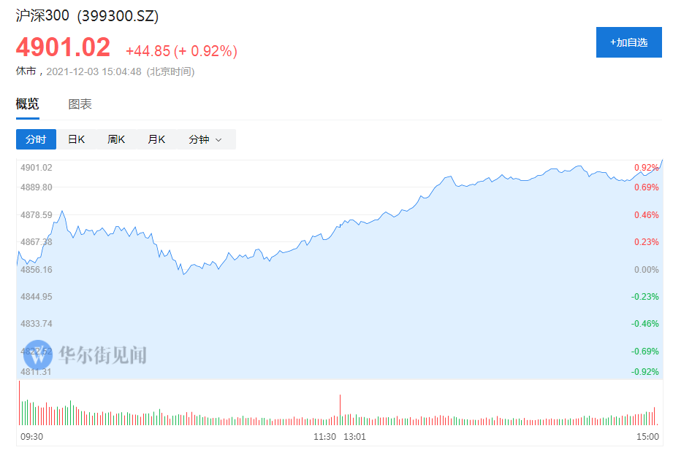Show the 月K candlestick view
This screenshot has height=450, width=673.
click(156, 139)
